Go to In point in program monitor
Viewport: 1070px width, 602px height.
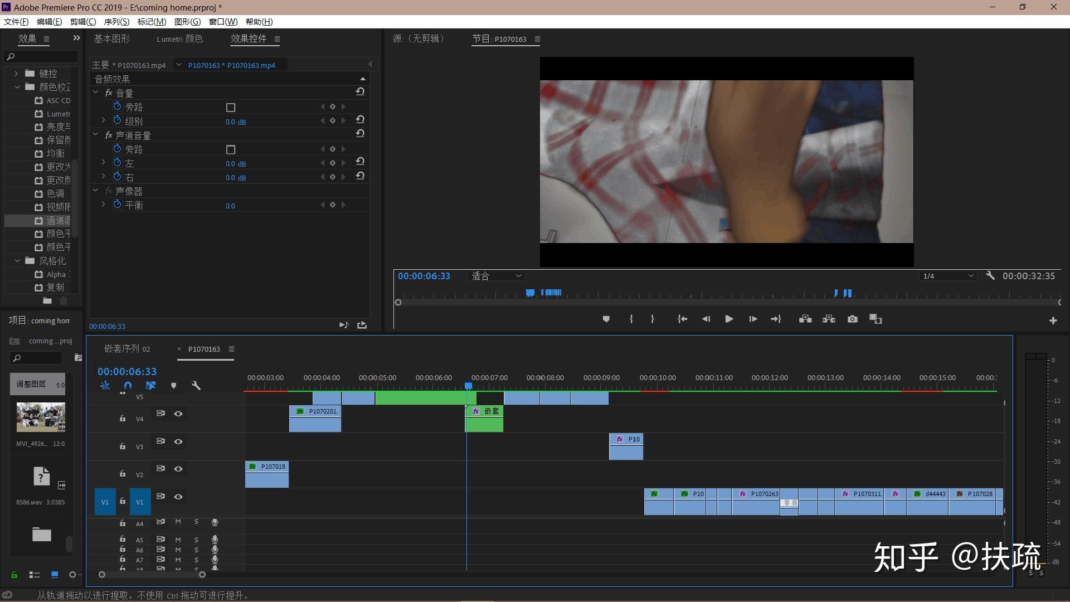pyautogui.click(x=682, y=319)
